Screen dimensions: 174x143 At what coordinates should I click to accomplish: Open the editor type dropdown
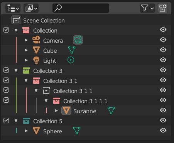coord(13,8)
